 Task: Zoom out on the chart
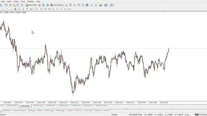click(83, 5)
